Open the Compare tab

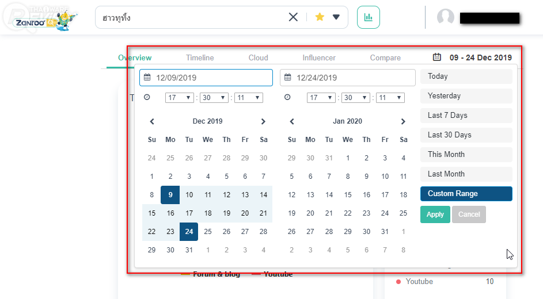point(385,57)
